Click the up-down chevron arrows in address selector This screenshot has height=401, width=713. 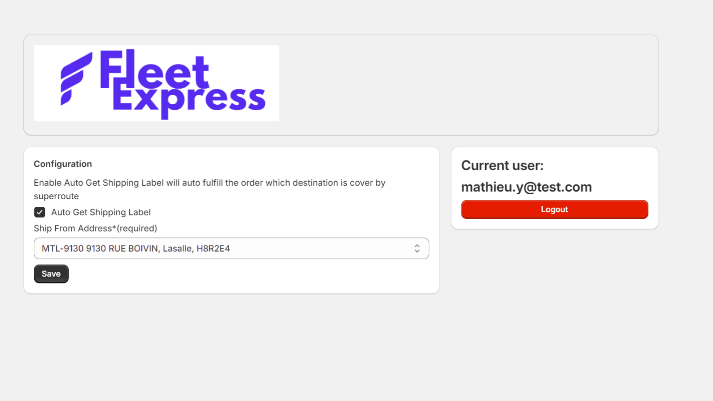pyautogui.click(x=417, y=249)
